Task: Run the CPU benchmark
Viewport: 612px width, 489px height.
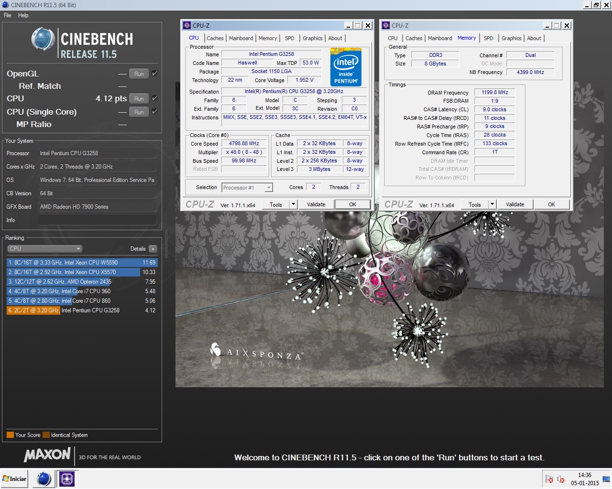Action: pyautogui.click(x=139, y=98)
